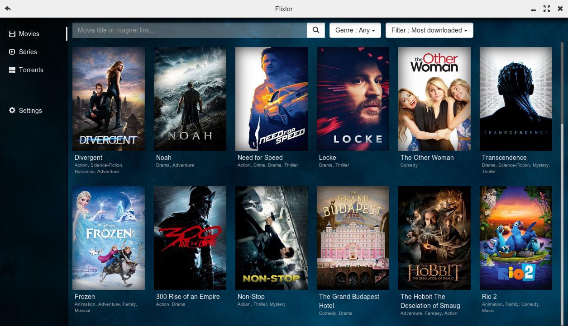
Task: Open the Non-Stop movie poster
Action: pyautogui.click(x=272, y=238)
